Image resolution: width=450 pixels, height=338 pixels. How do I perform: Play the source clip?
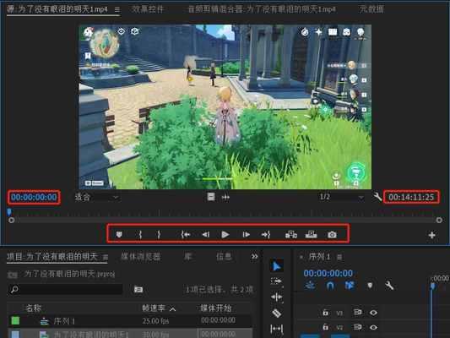pyautogui.click(x=225, y=235)
